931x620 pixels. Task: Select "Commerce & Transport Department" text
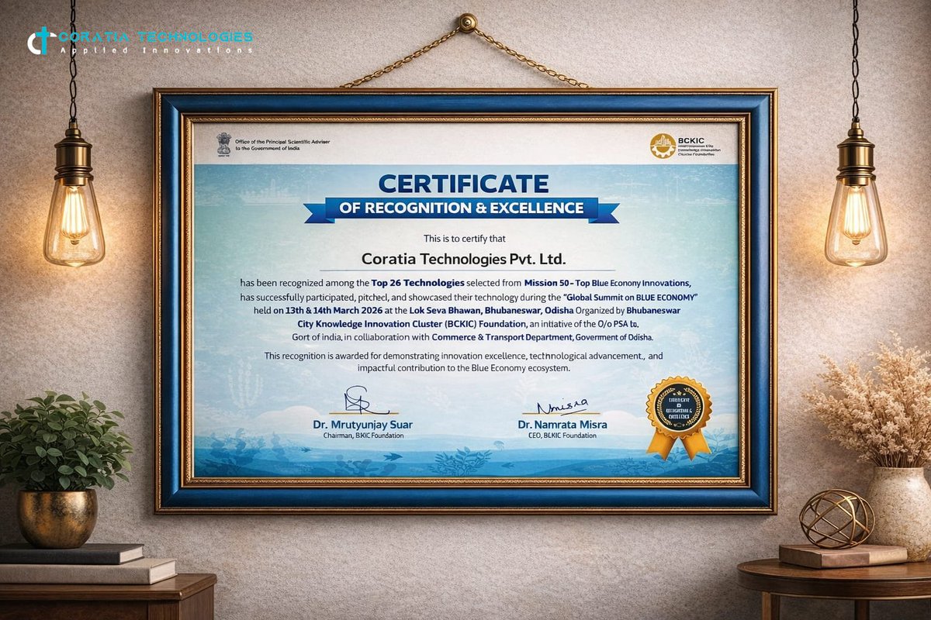503,337
